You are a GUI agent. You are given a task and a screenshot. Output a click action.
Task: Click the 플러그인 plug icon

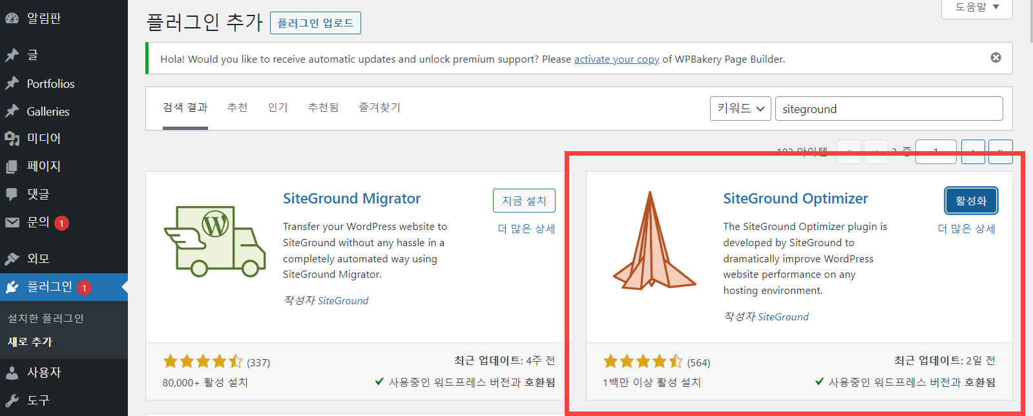click(x=12, y=287)
